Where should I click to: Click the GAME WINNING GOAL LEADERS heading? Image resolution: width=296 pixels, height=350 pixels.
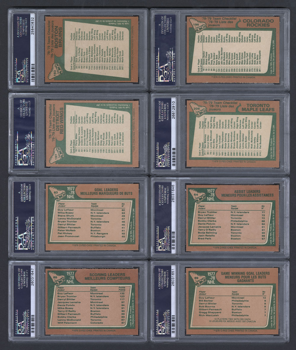pos(245,273)
